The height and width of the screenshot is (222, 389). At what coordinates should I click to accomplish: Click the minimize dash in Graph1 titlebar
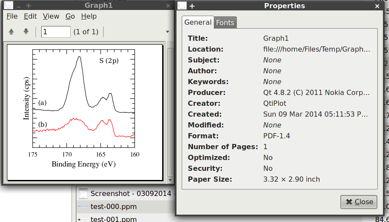(19, 6)
